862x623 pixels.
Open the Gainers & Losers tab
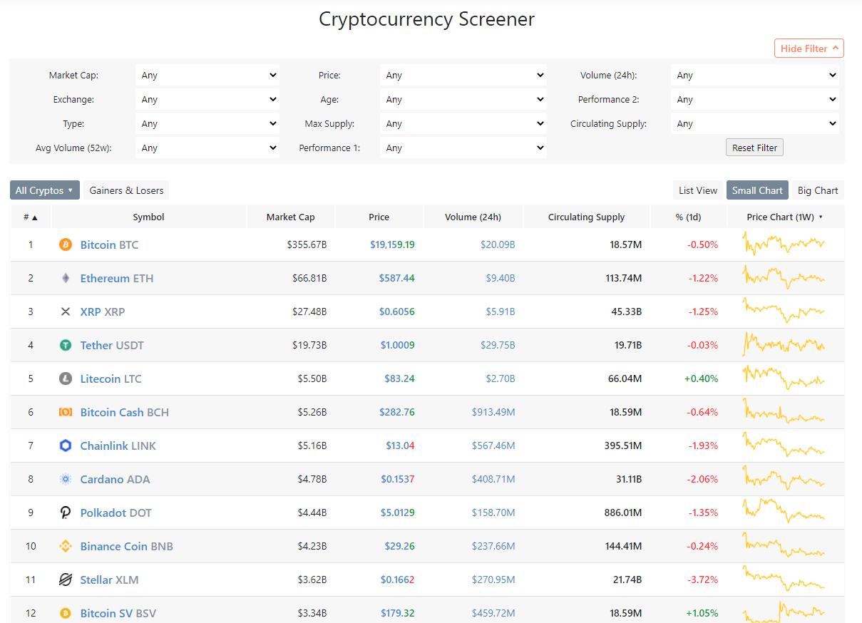[126, 190]
